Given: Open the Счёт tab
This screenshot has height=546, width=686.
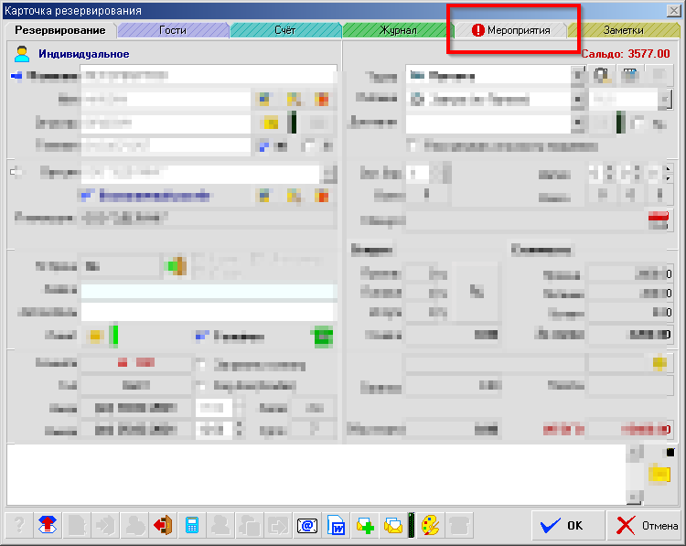Looking at the screenshot, I should pyautogui.click(x=284, y=30).
